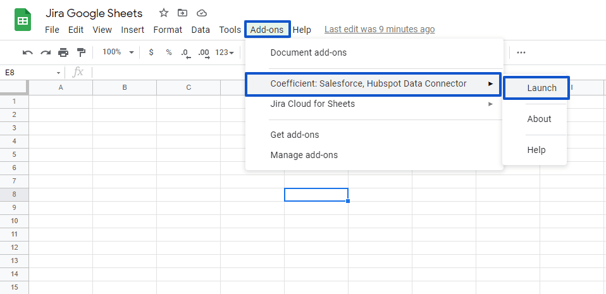Click cell B3
Image resolution: width=606 pixels, height=294 pixels.
125,128
